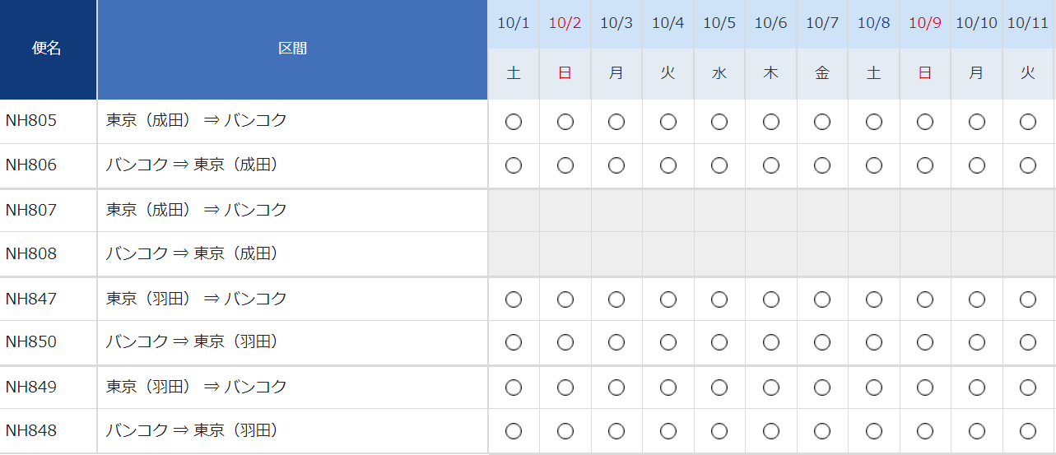Click the 便名 column header

click(x=48, y=49)
